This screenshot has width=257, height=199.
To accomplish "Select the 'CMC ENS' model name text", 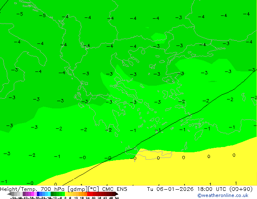I will tap(115, 189).
